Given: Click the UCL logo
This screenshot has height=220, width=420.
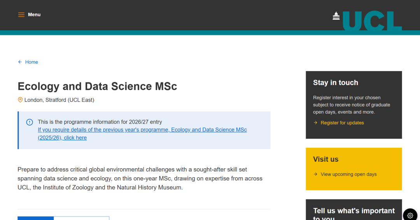Looking at the screenshot, I should click(x=367, y=20).
